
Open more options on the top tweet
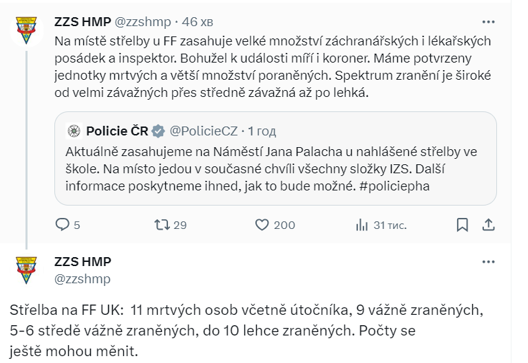point(488,22)
